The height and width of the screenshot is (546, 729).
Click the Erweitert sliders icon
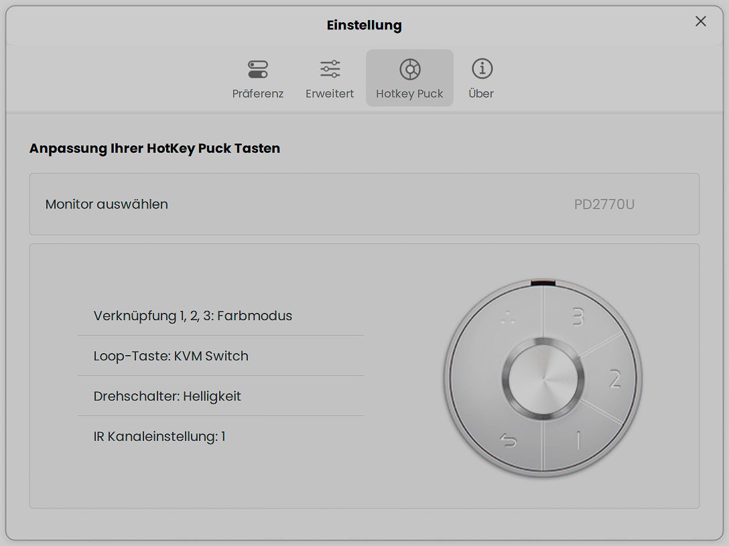point(330,69)
